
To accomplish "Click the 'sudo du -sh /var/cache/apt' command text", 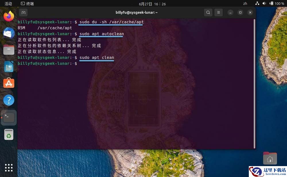I will (x=112, y=22).
